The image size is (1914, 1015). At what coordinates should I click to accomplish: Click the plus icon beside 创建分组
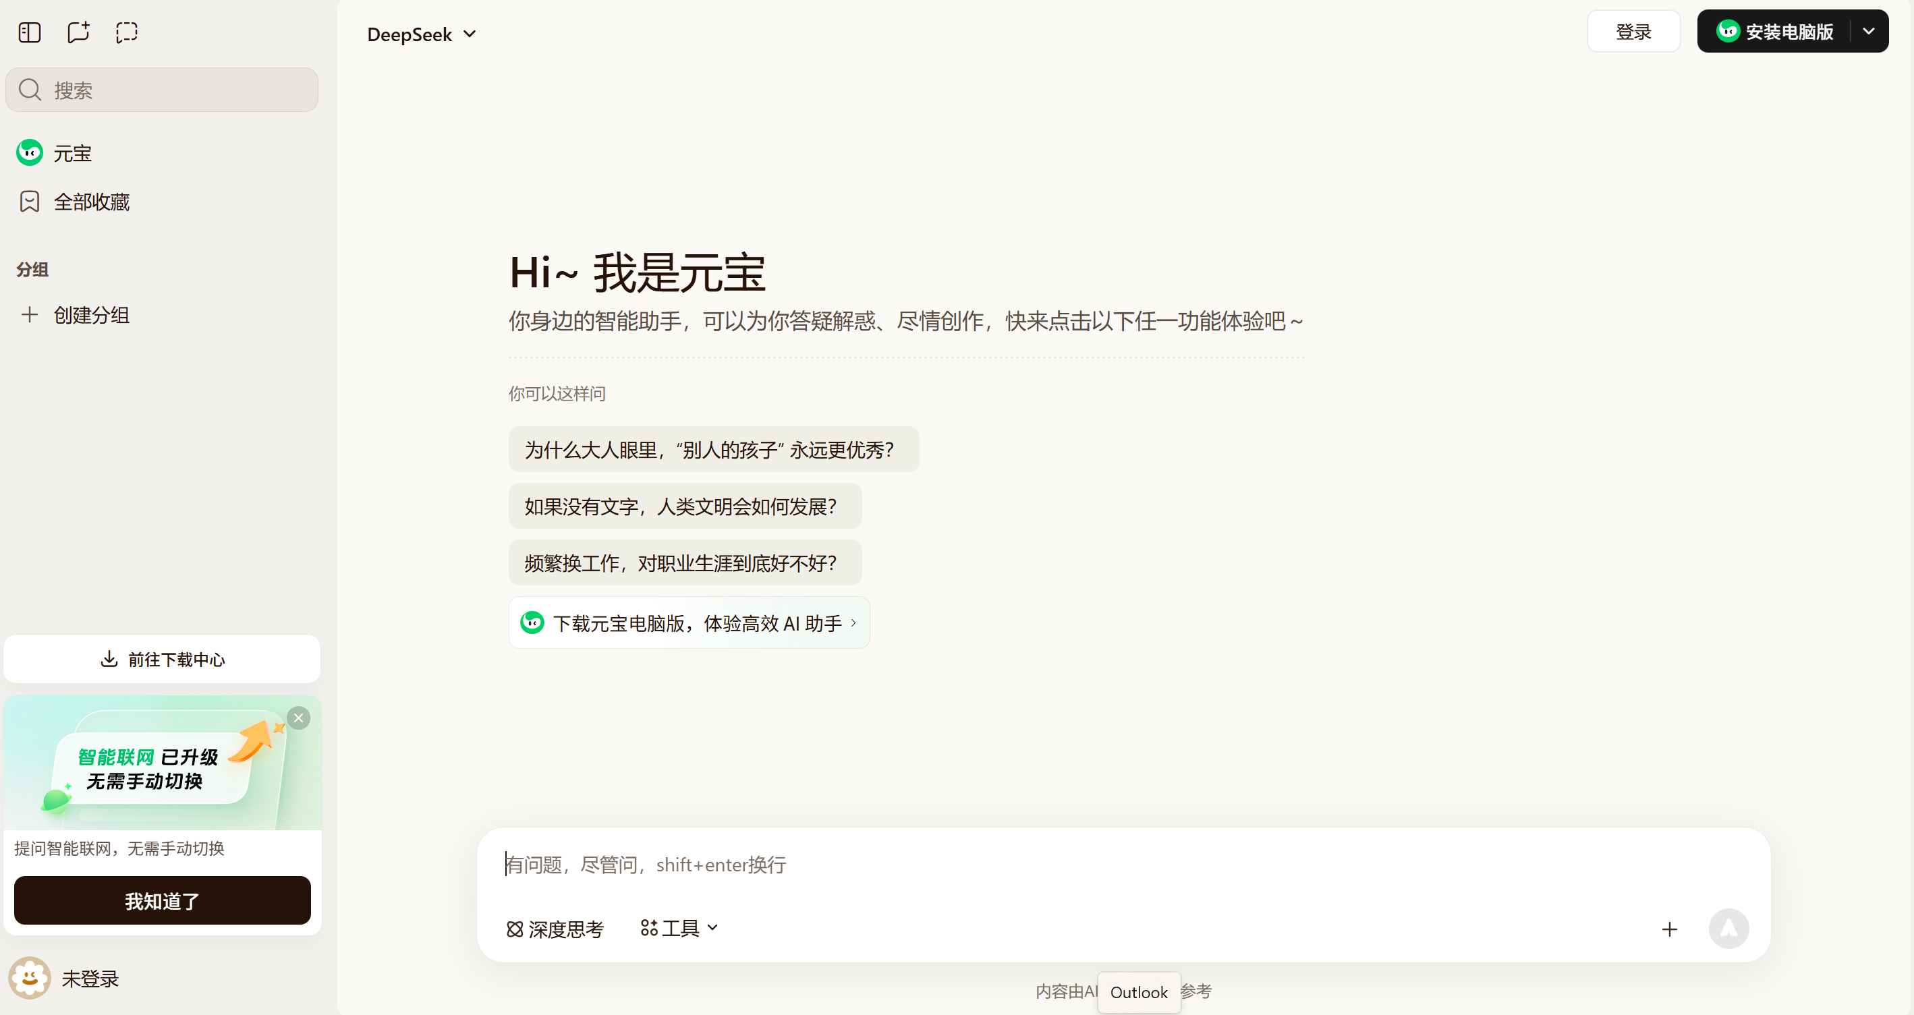30,315
